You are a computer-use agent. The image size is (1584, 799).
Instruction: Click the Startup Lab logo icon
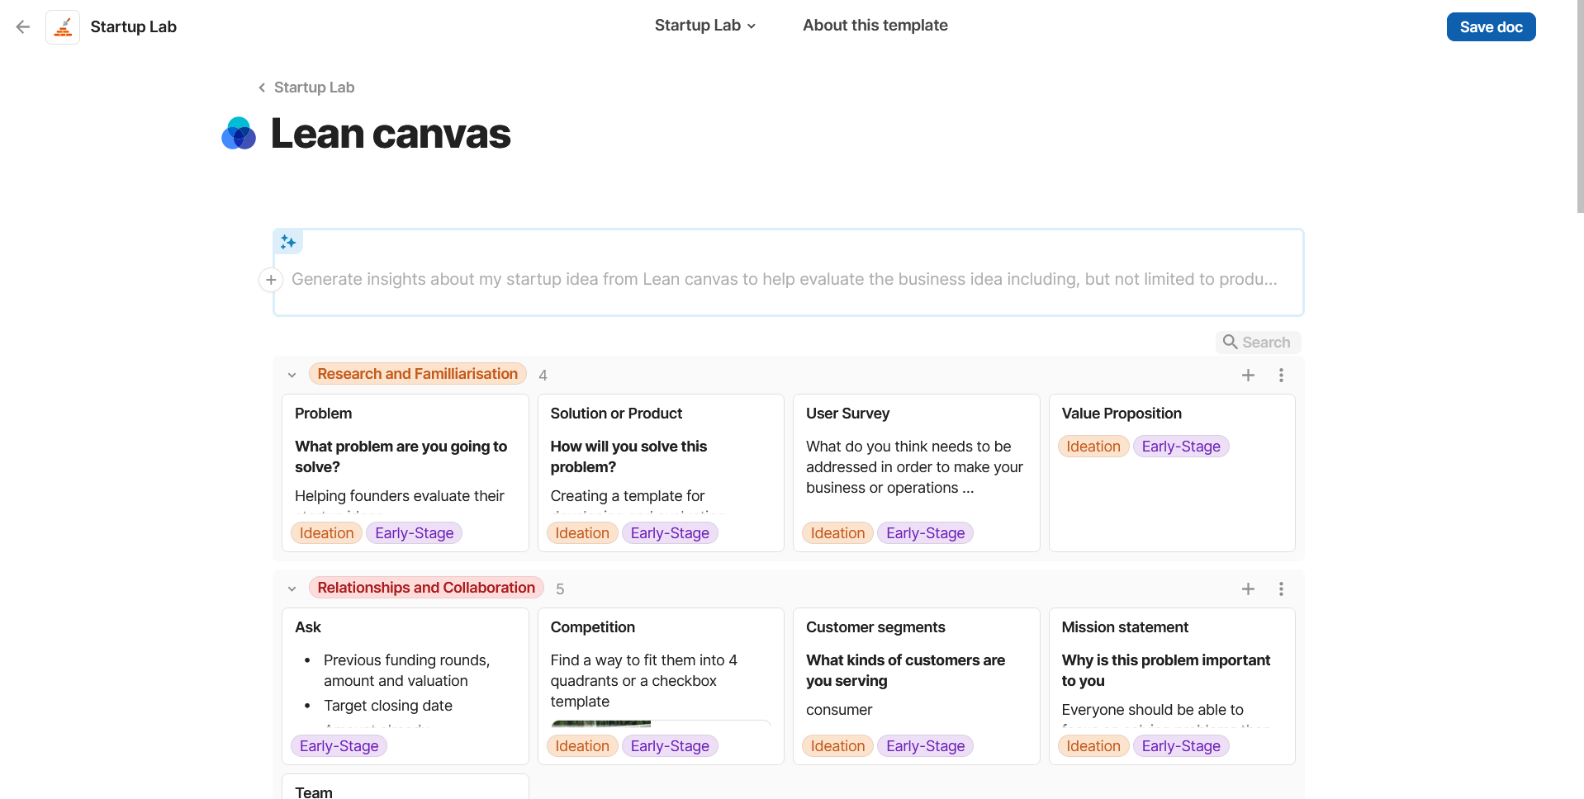pyautogui.click(x=63, y=27)
